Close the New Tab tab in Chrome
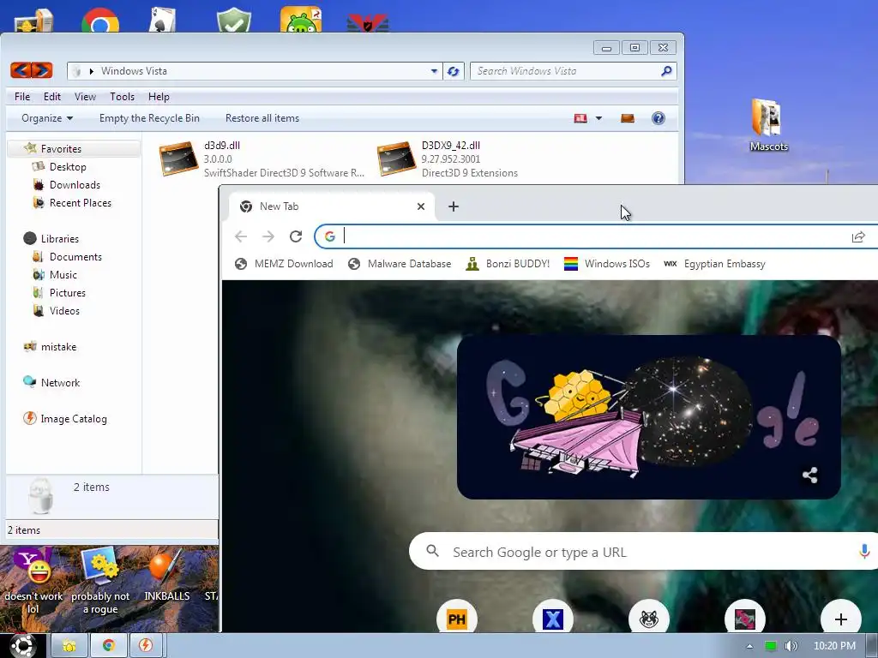This screenshot has width=878, height=658. 421,206
